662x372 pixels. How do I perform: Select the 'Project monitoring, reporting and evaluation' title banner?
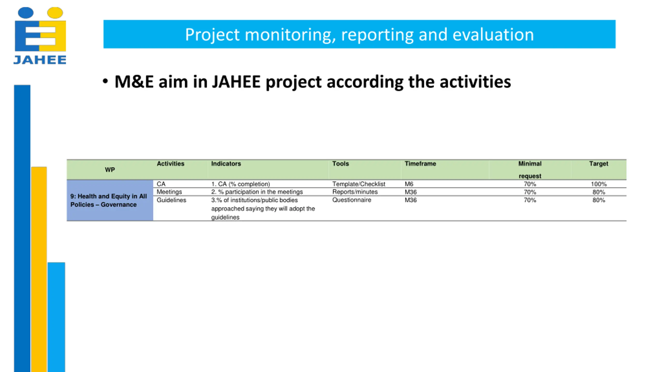359,34
